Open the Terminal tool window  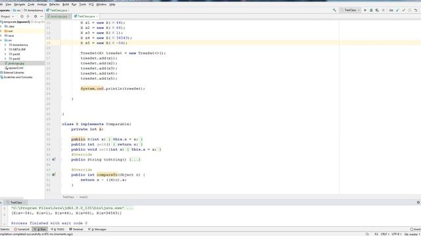76,229
